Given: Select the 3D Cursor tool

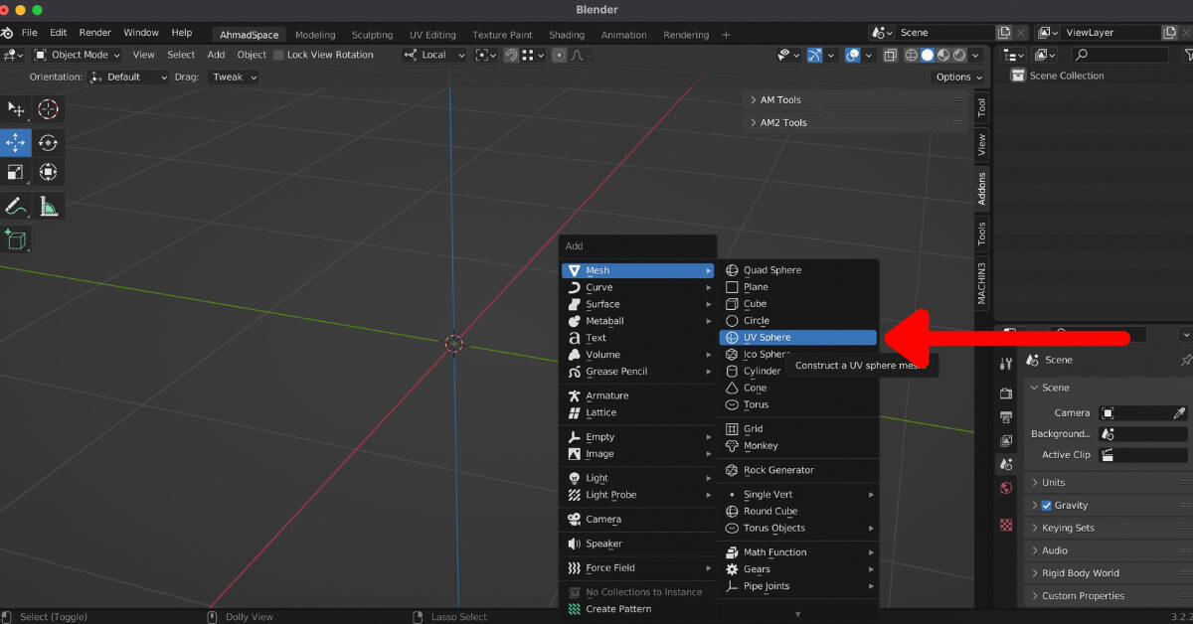Looking at the screenshot, I should [48, 109].
